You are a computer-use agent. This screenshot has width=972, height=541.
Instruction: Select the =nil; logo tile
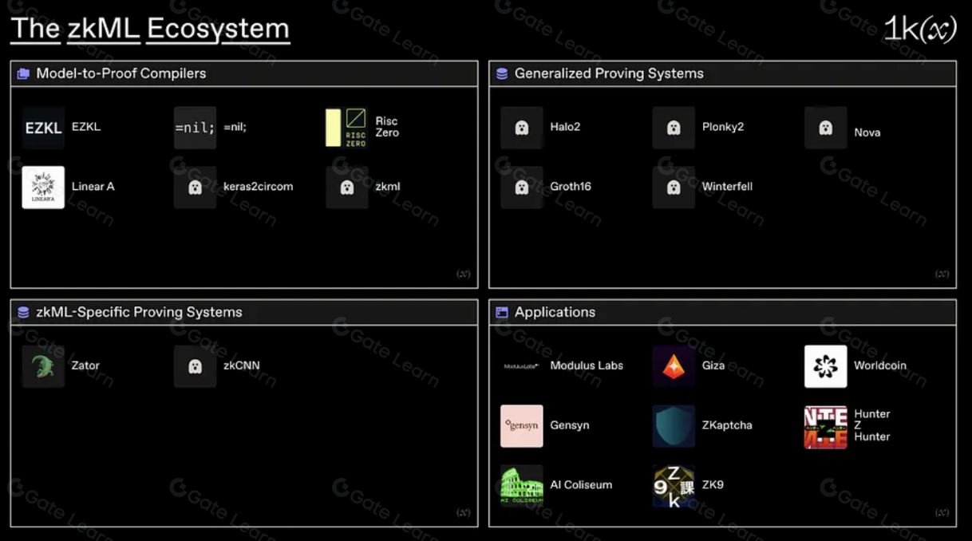[x=195, y=128]
